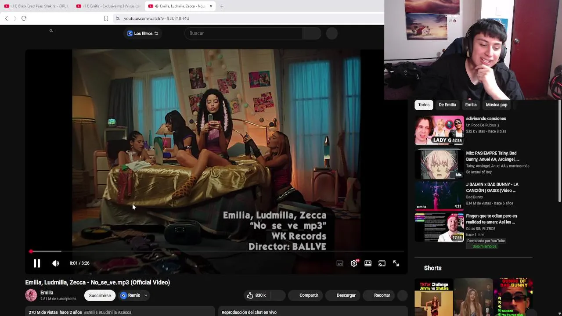Open Fingen que te odian video title
Image resolution: width=562 pixels, height=316 pixels.
click(x=492, y=219)
